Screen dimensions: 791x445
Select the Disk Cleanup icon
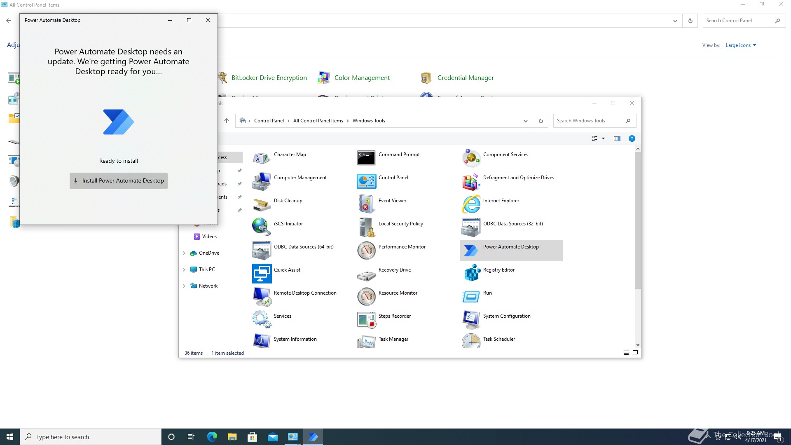click(262, 204)
